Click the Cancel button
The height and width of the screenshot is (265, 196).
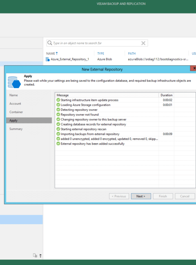pos(185,196)
